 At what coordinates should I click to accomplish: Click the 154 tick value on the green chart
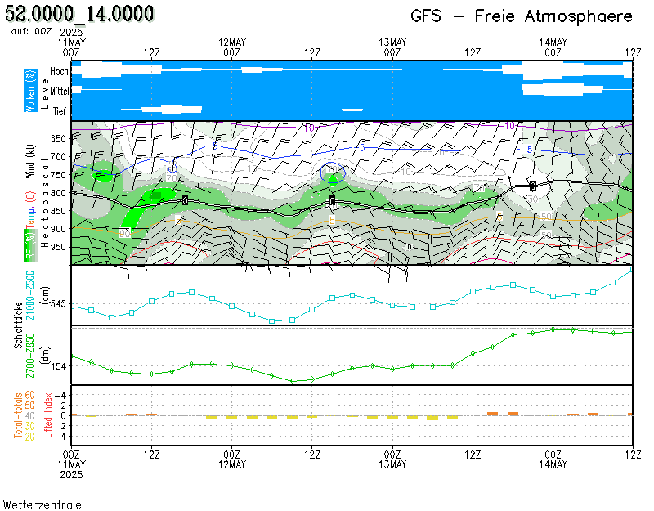58,366
